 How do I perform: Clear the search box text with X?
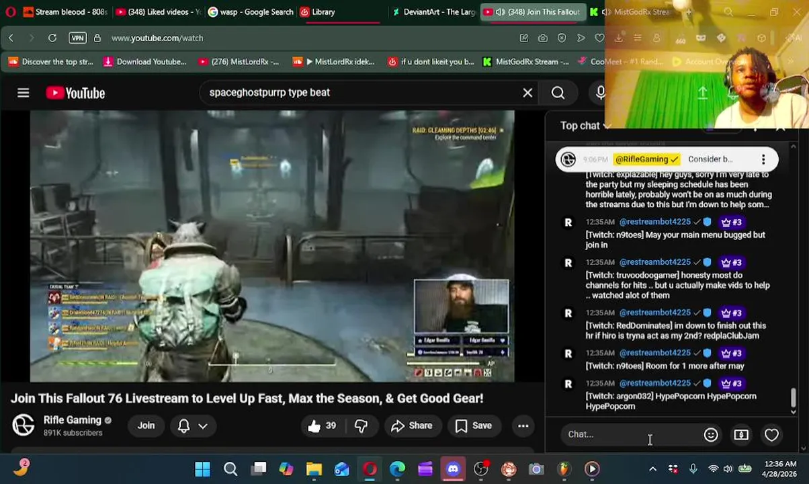(x=527, y=93)
